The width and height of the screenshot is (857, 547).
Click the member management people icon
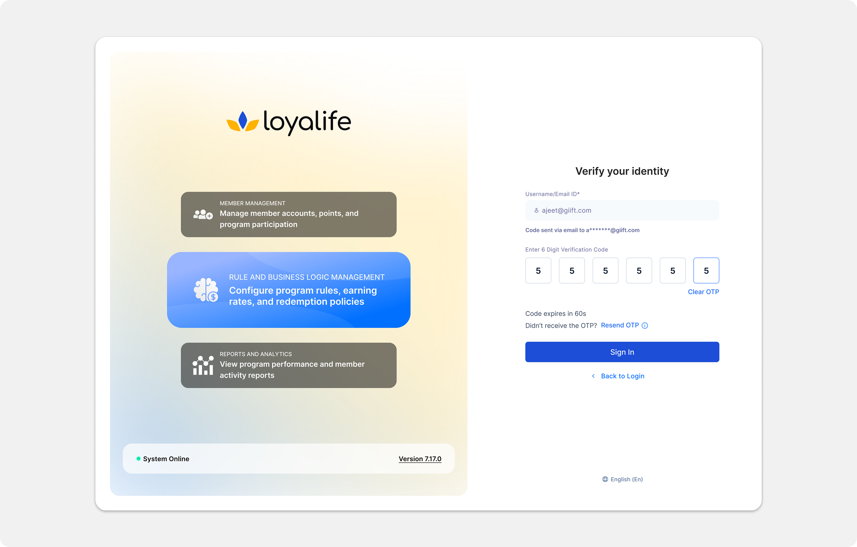tap(203, 214)
